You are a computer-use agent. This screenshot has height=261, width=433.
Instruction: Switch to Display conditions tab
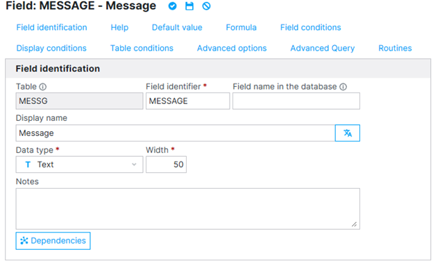tap(51, 48)
